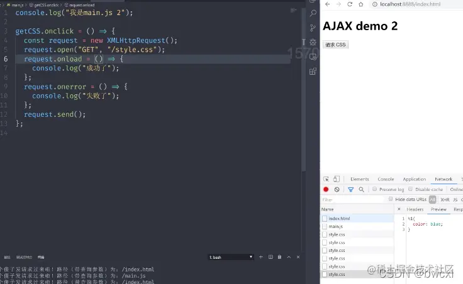Click the request.open("GET", "/style.css") line
Image resolution: width=463 pixels, height=284 pixels.
tap(94, 50)
